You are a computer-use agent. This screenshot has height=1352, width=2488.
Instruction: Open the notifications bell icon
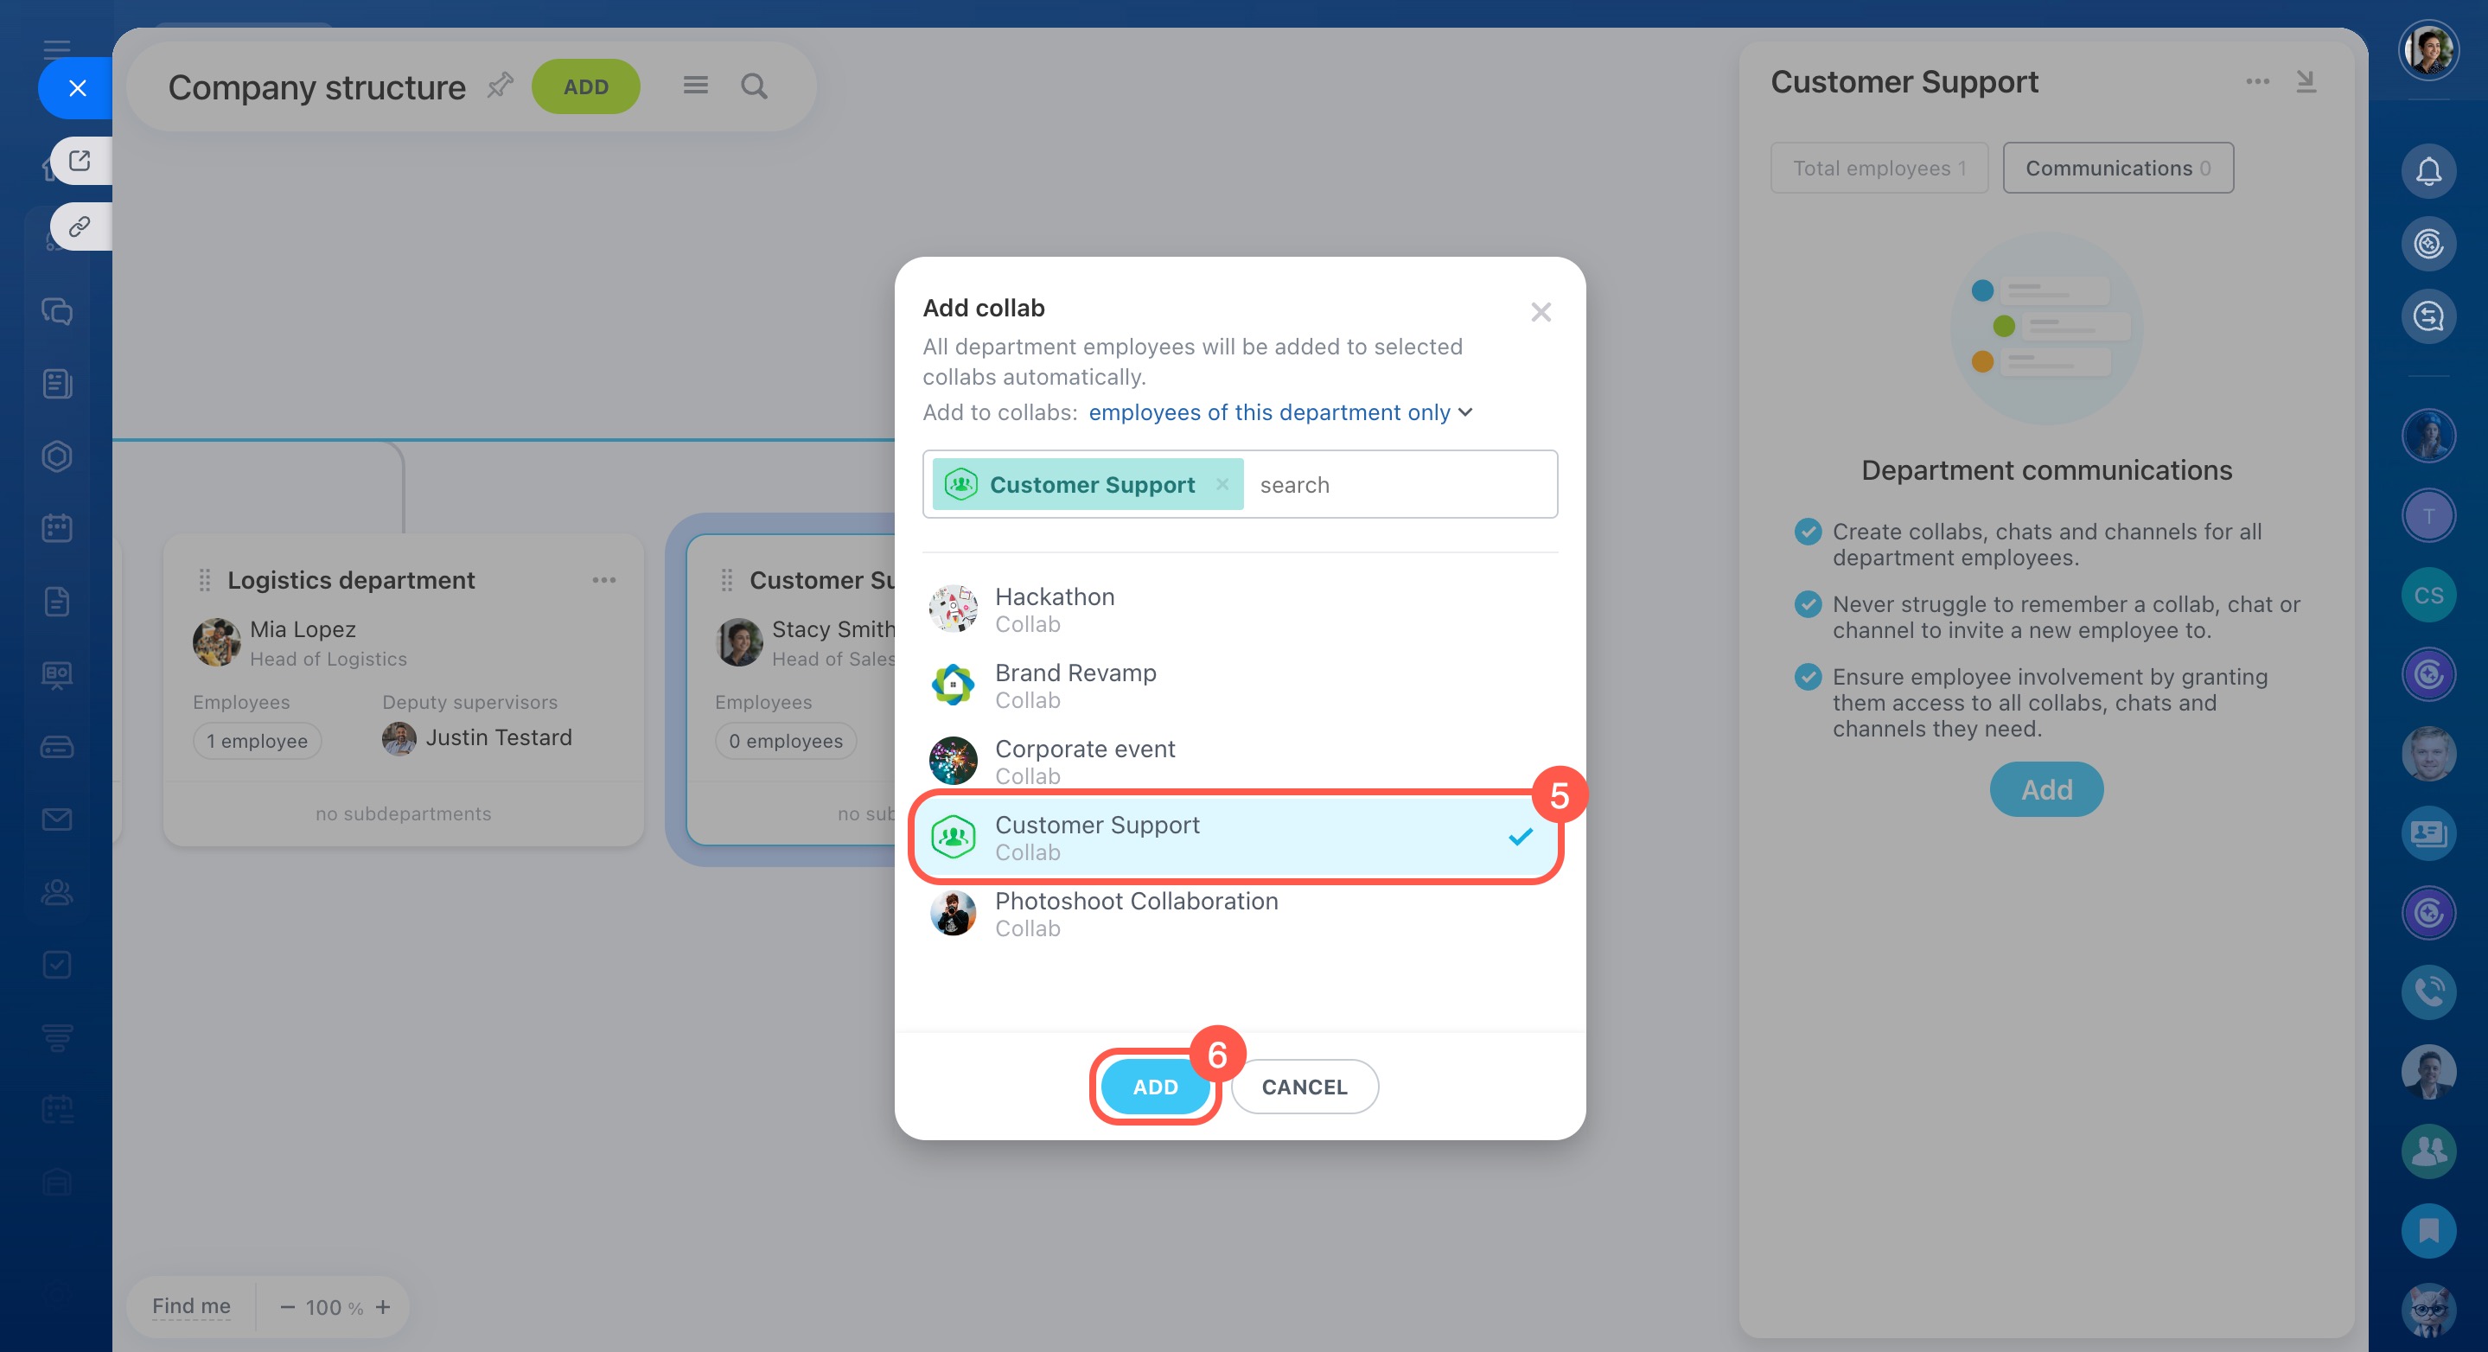2427,171
